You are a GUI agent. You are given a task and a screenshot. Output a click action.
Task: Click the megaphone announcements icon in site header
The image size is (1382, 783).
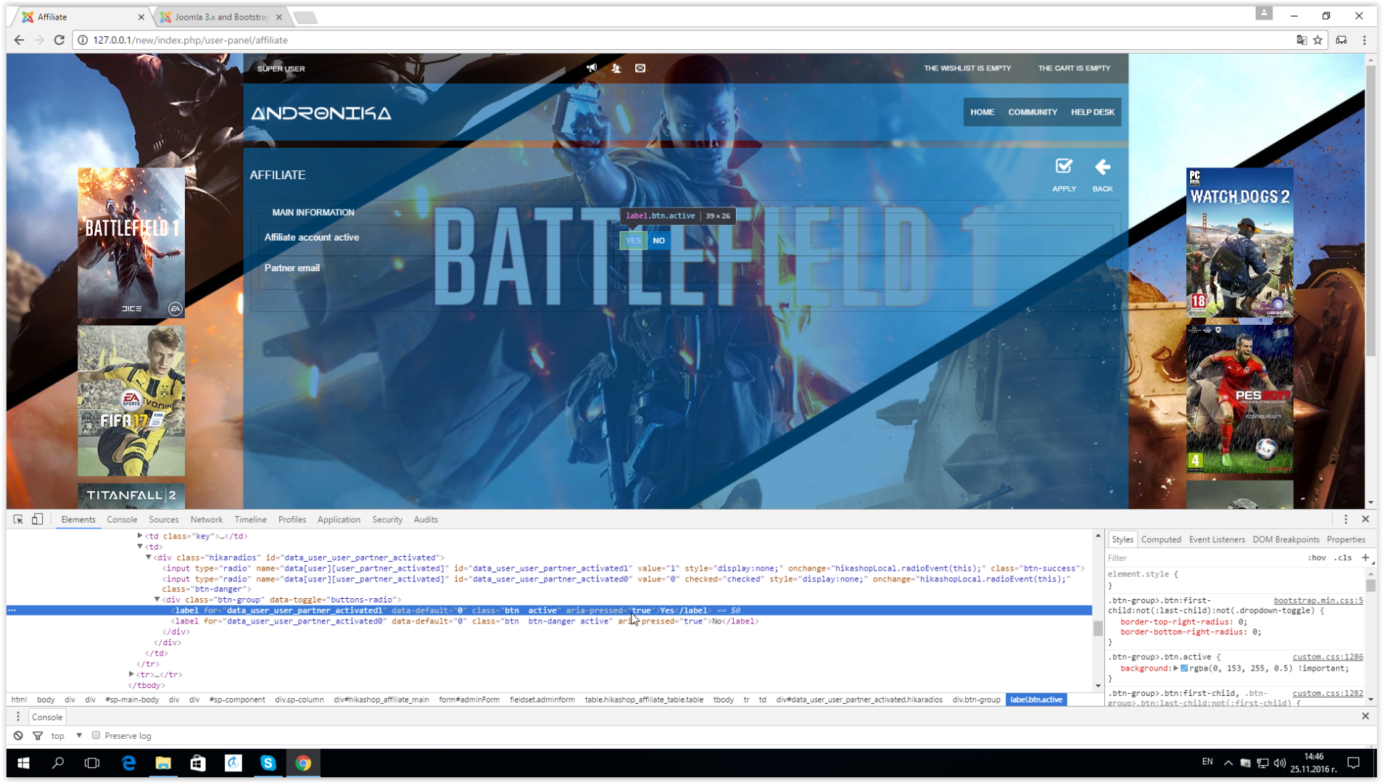click(592, 68)
